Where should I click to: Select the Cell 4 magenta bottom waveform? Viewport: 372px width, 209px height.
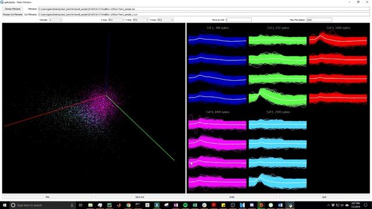point(217,182)
